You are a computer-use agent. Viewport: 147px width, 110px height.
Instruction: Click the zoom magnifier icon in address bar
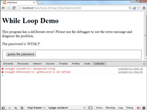pos(130,8)
